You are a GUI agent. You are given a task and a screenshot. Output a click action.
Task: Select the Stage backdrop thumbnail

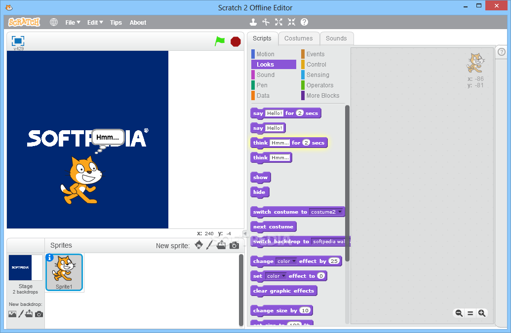(x=25, y=267)
